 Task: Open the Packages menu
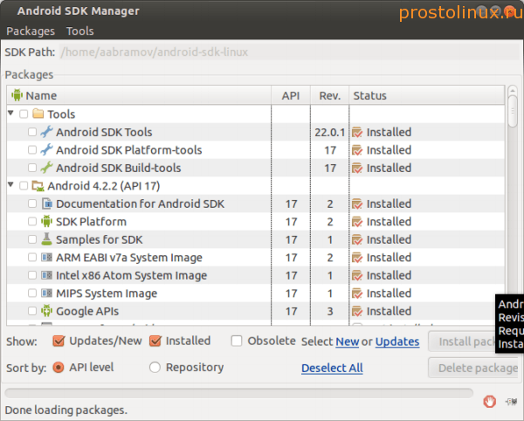point(31,31)
